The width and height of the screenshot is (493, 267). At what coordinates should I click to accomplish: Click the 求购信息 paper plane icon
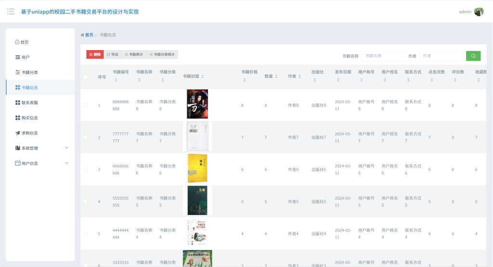tap(18, 133)
